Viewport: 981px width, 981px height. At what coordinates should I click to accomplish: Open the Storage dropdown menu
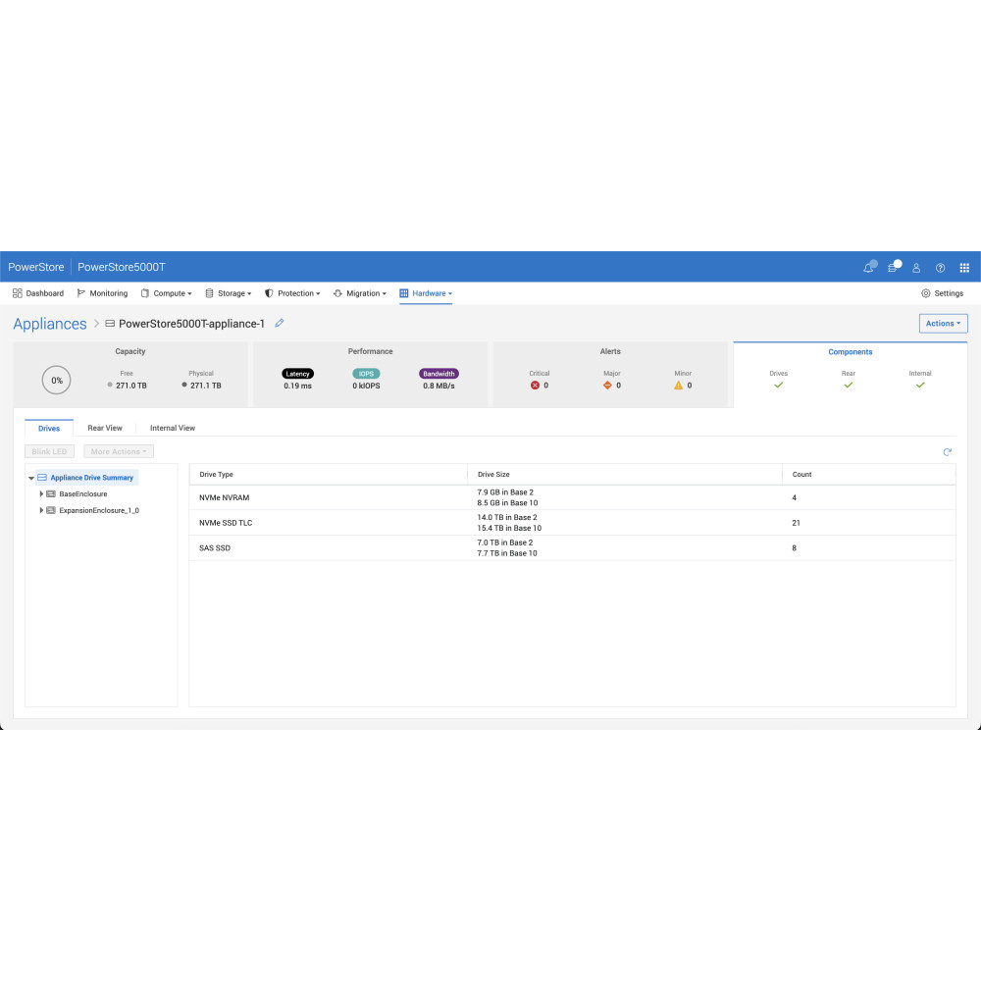coord(229,293)
